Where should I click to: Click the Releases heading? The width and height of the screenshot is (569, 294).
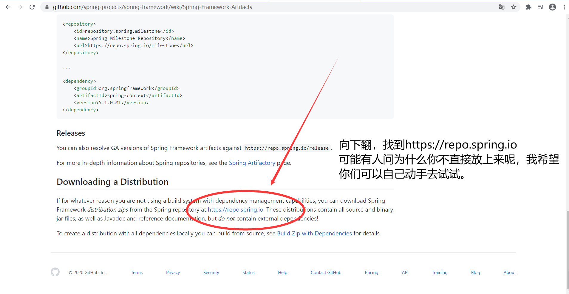pyautogui.click(x=71, y=133)
